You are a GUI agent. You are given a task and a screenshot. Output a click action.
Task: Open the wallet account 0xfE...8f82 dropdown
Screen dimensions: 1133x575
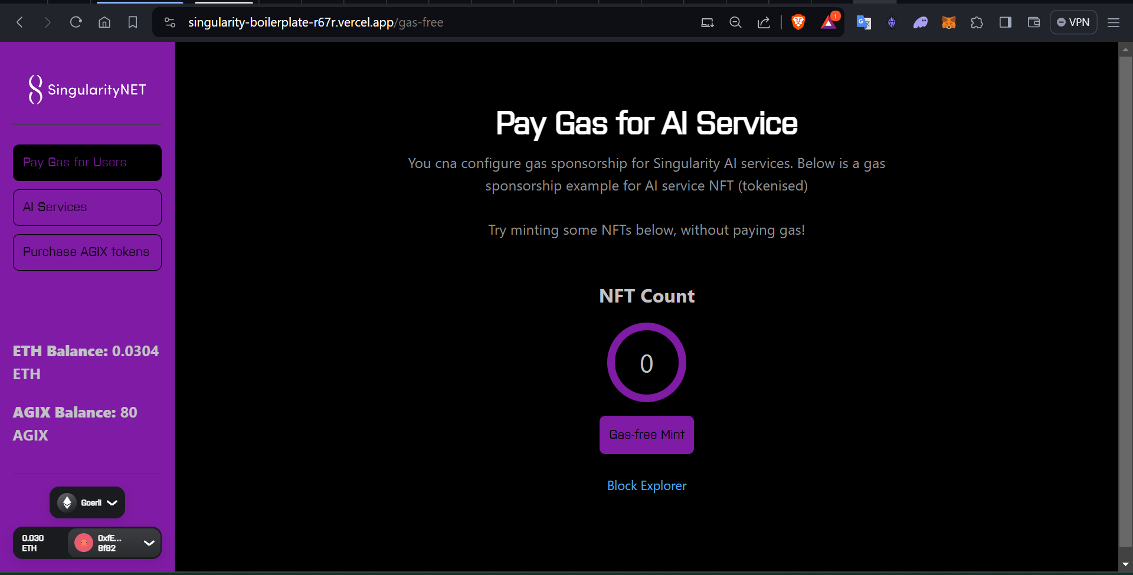pos(114,543)
